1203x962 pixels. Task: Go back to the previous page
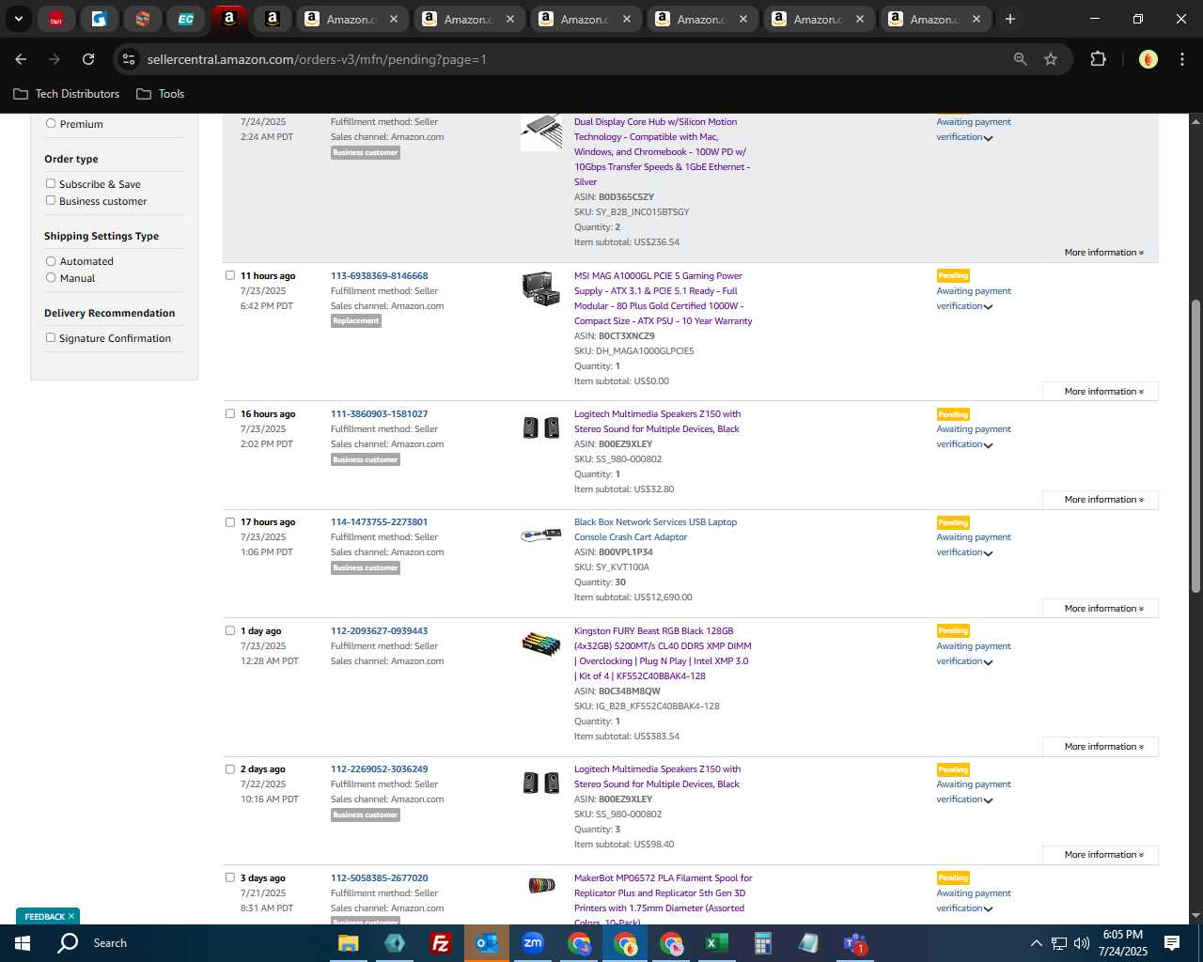[21, 59]
